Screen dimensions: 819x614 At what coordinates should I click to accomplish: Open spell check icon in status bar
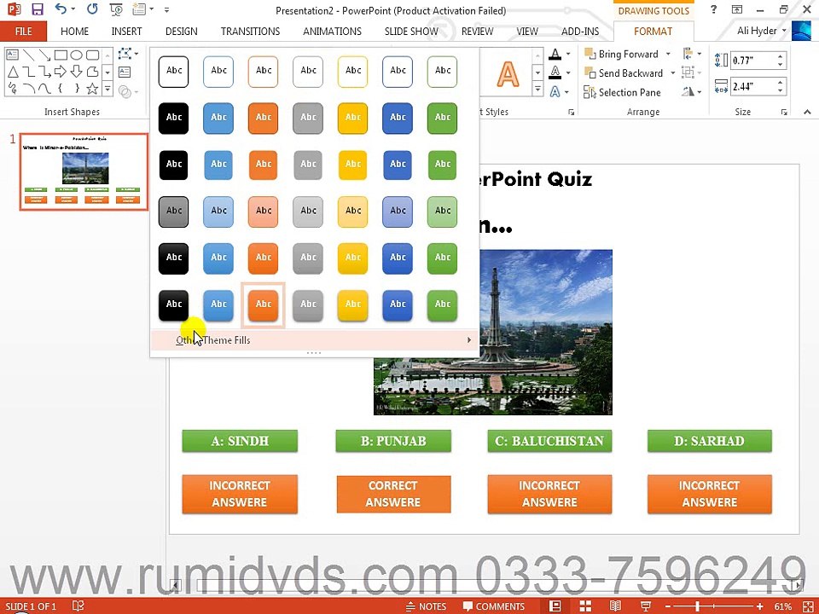click(x=78, y=605)
